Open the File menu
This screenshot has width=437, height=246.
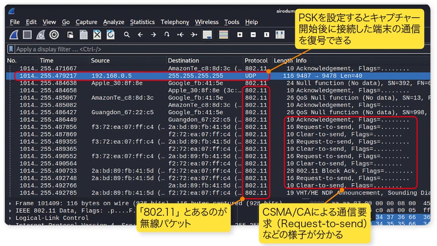pyautogui.click(x=14, y=22)
